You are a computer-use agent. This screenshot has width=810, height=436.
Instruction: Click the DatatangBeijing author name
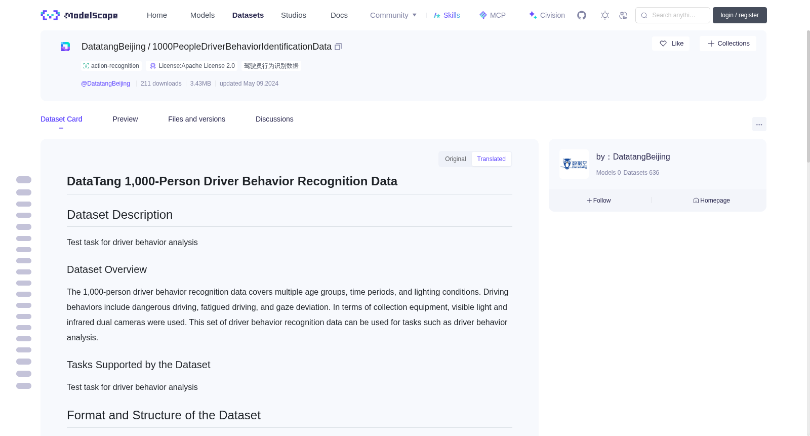[x=641, y=157]
